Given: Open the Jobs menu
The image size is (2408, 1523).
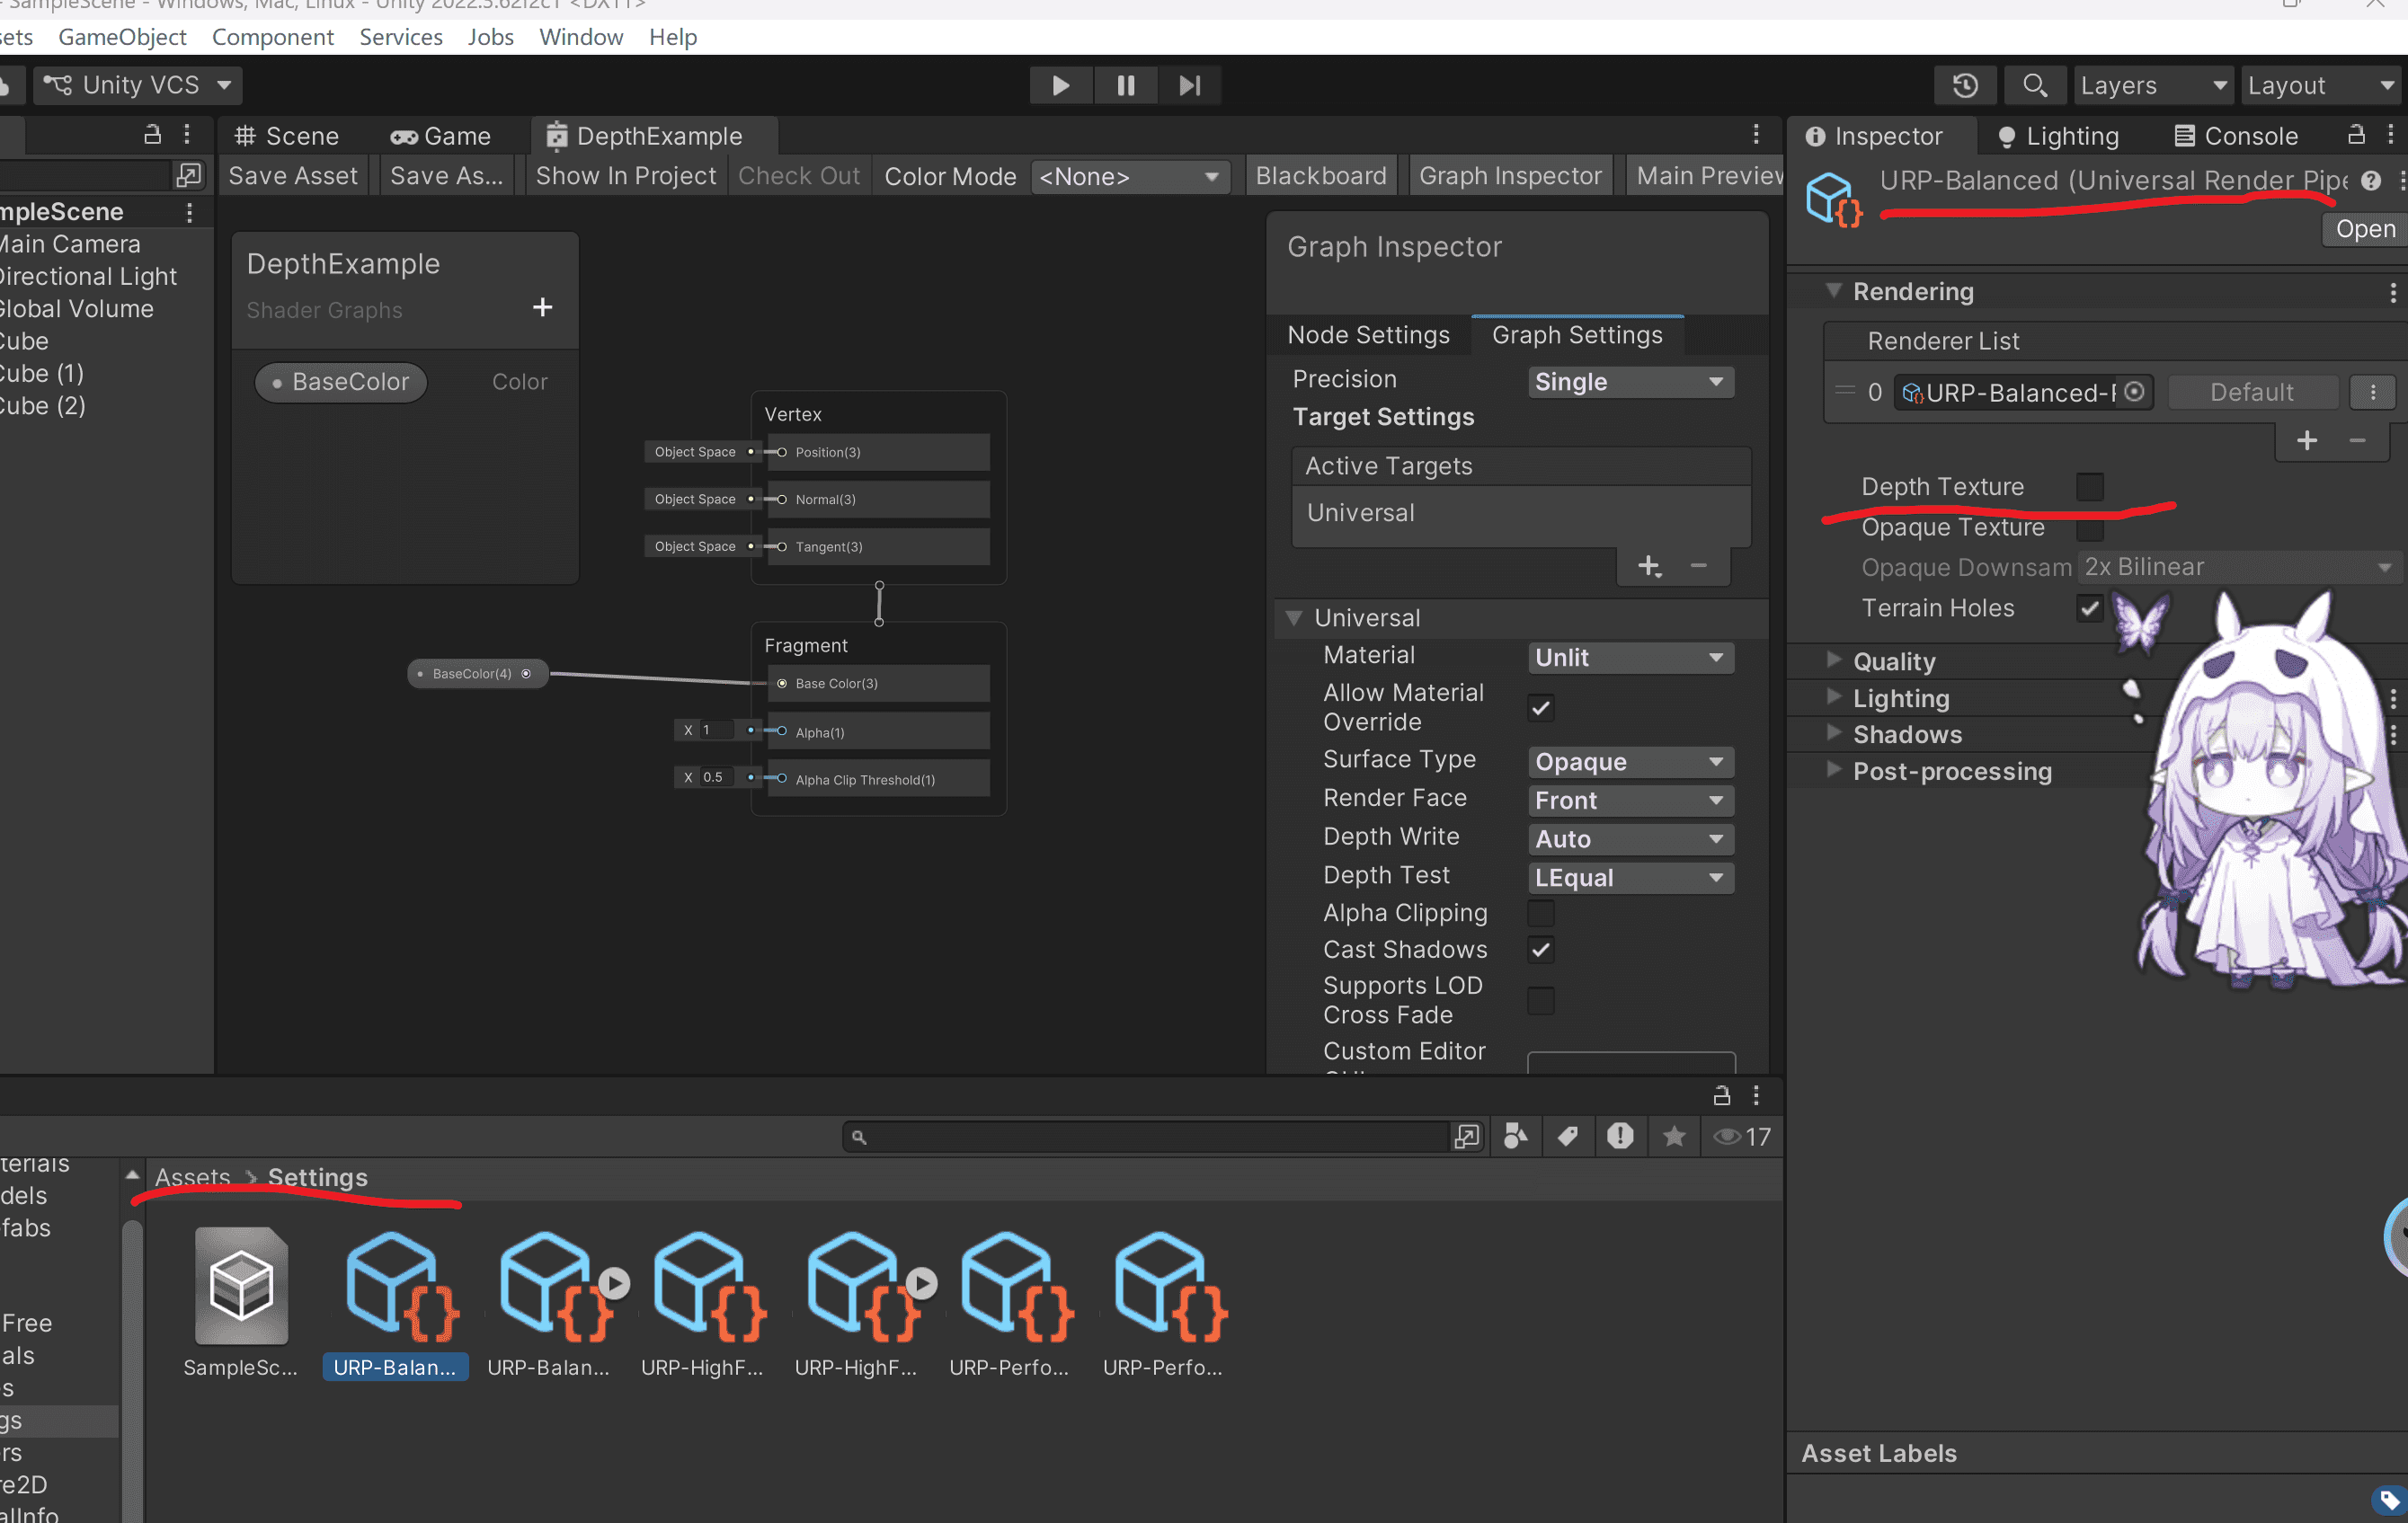Looking at the screenshot, I should (x=490, y=37).
